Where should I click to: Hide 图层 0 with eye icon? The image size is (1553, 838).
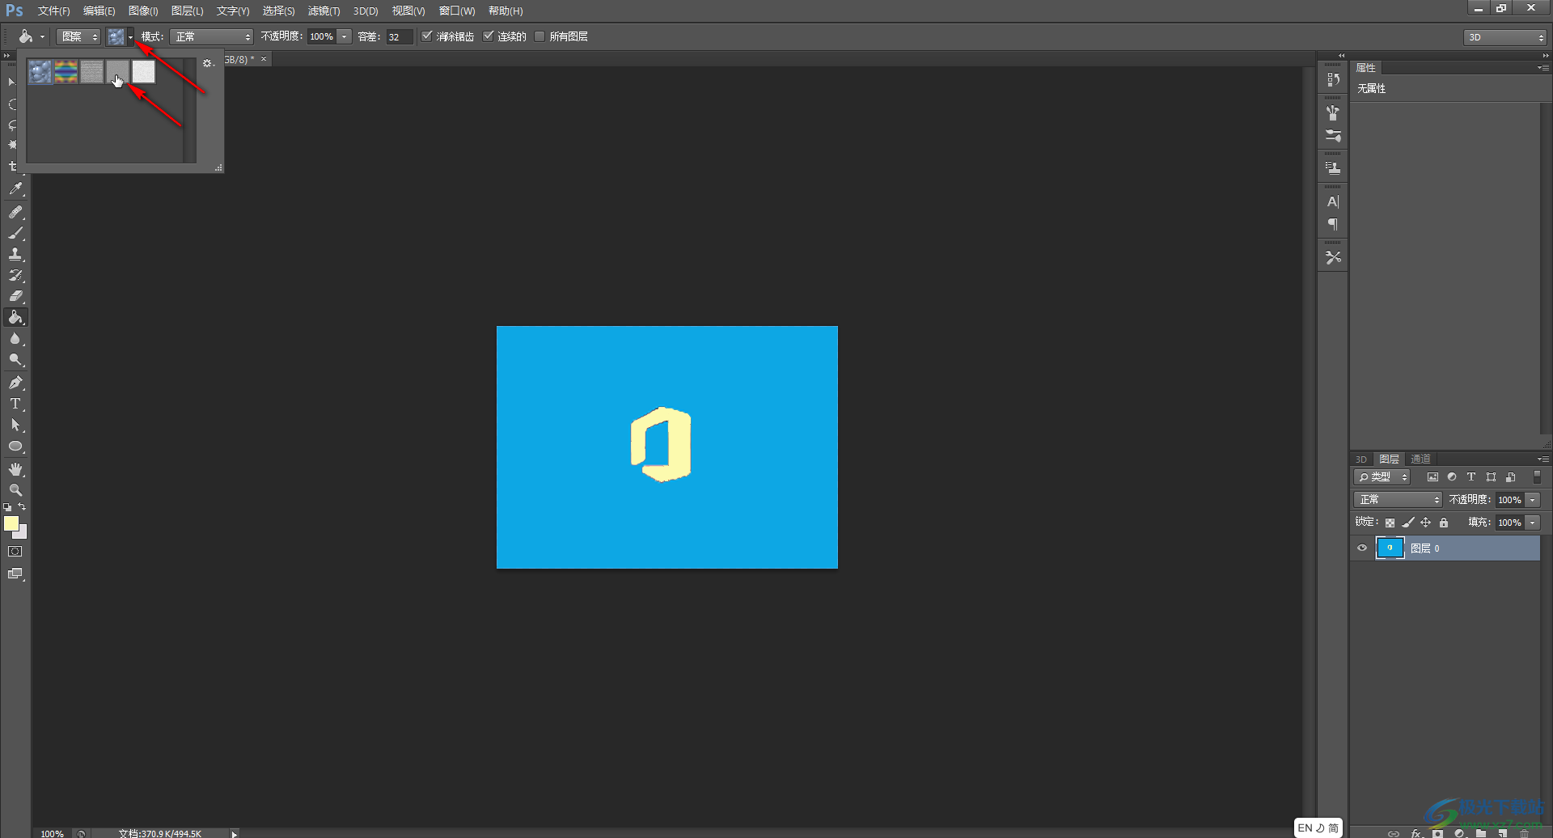[x=1362, y=548]
